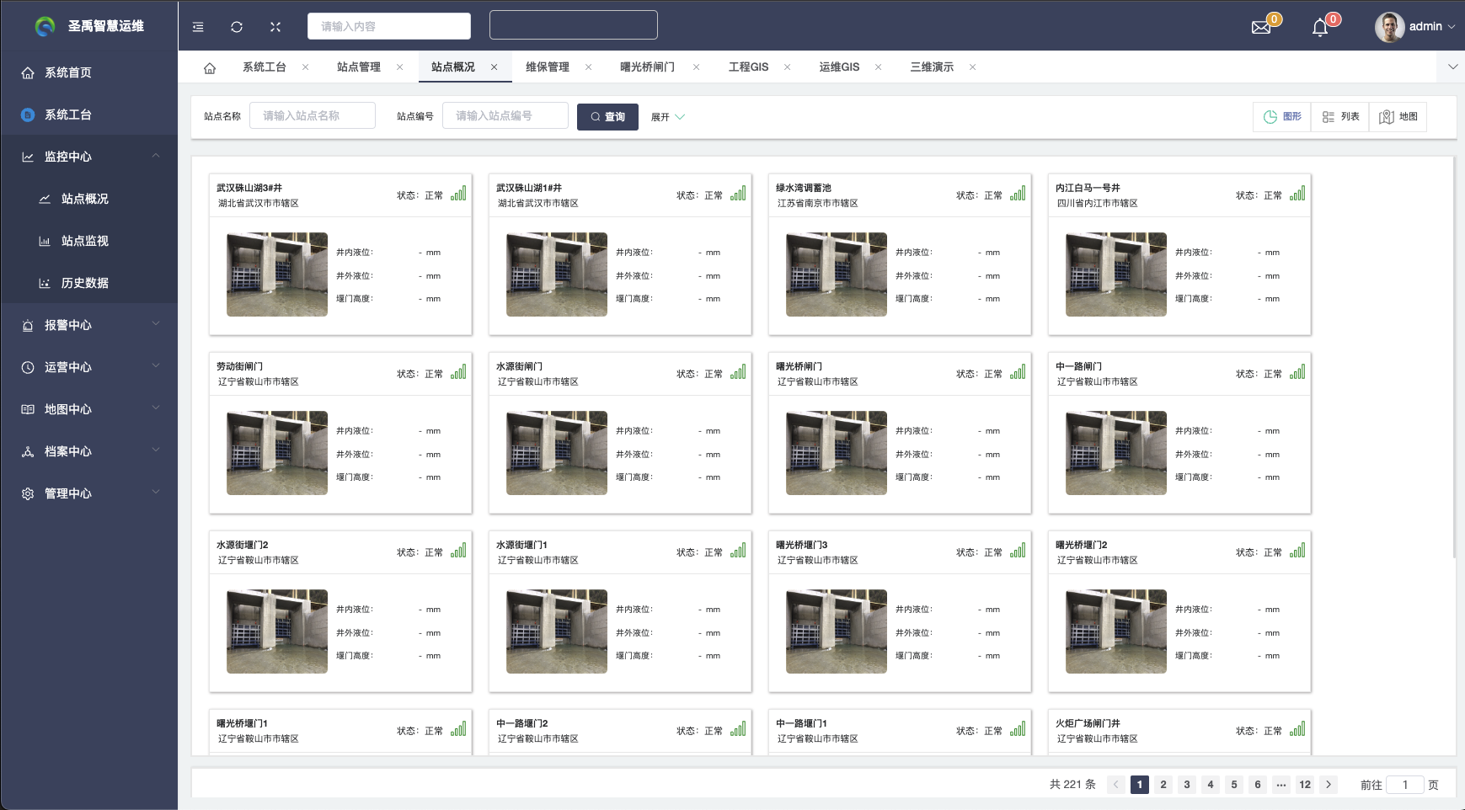Expand the 展开 filter options
This screenshot has height=810, width=1465.
(668, 117)
